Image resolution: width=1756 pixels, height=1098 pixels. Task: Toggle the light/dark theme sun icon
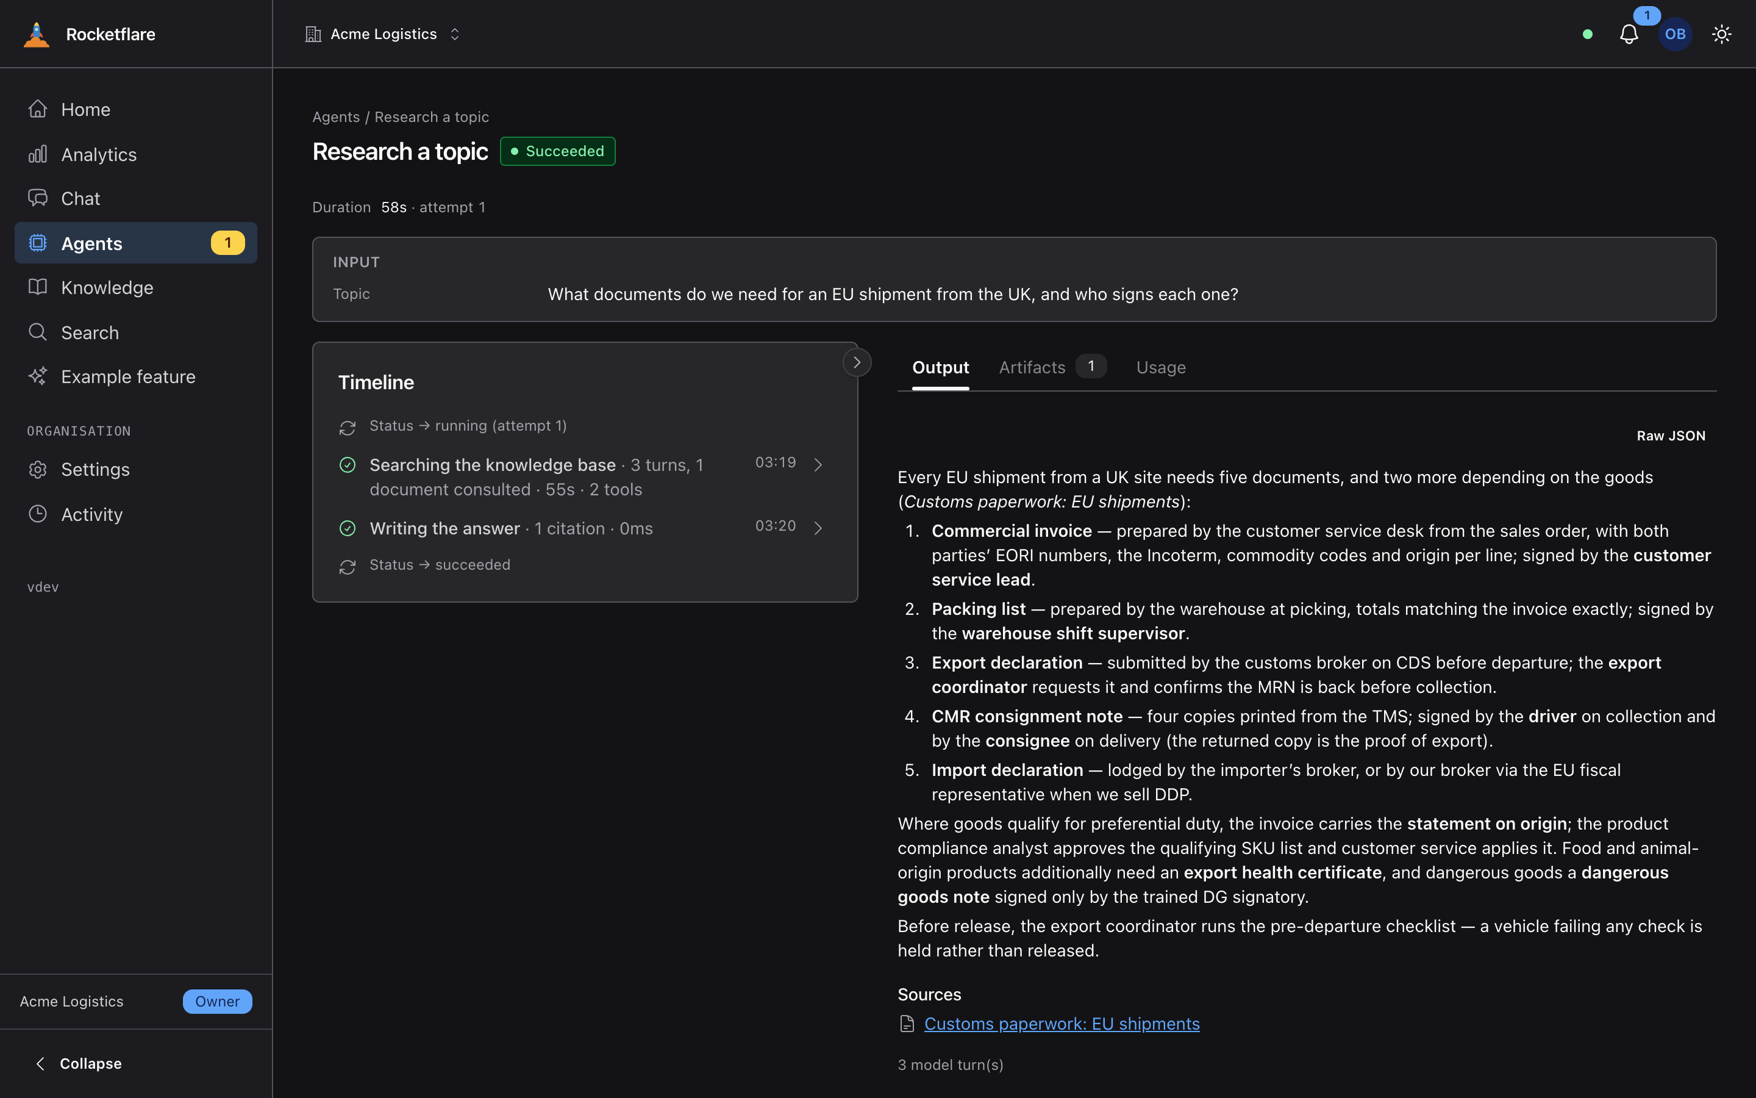pos(1722,34)
